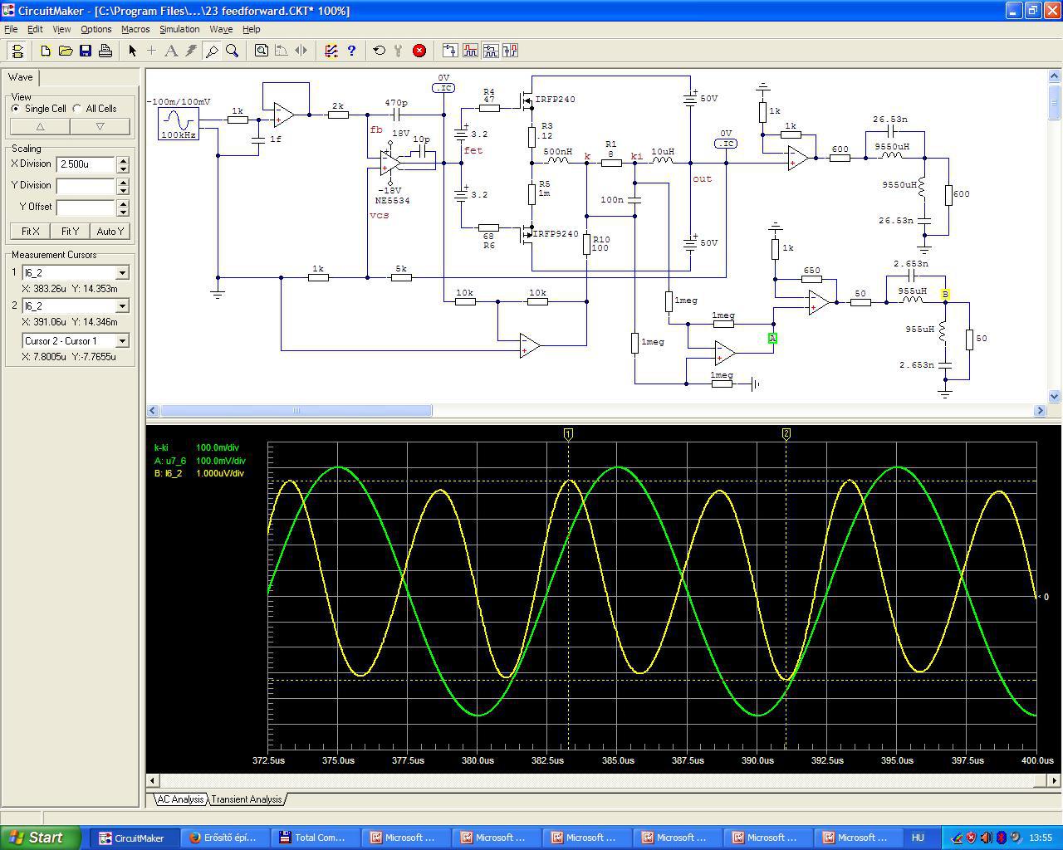Click the blue question mark help icon
Screen dimensions: 1063x850
pyautogui.click(x=351, y=51)
